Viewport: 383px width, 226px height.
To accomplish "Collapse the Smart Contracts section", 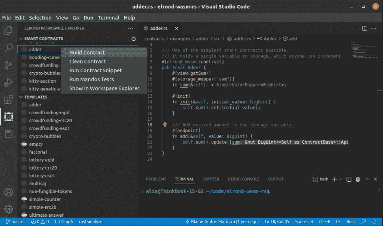I will pos(21,39).
